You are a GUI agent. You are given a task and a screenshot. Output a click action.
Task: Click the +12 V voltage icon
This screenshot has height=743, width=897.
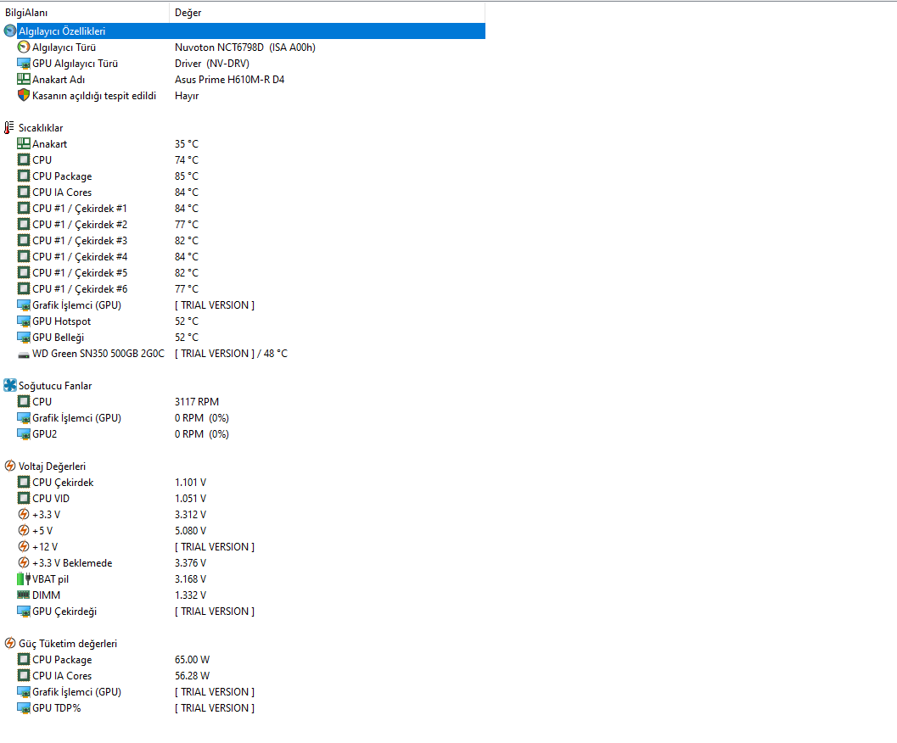24,546
